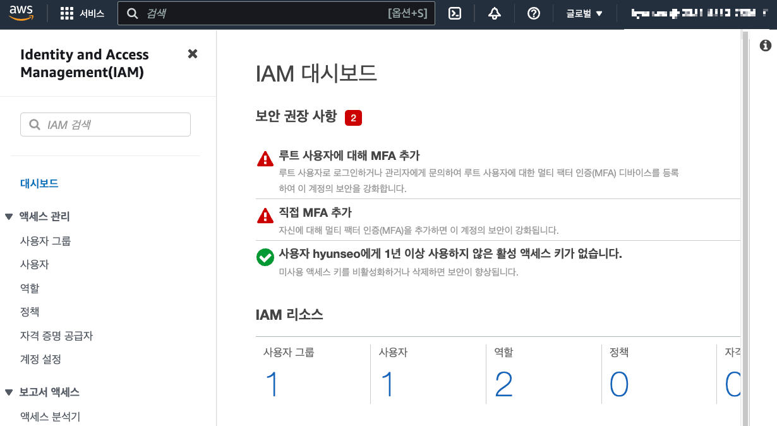Open the 정책 count of 0
The height and width of the screenshot is (426, 777).
tap(620, 384)
